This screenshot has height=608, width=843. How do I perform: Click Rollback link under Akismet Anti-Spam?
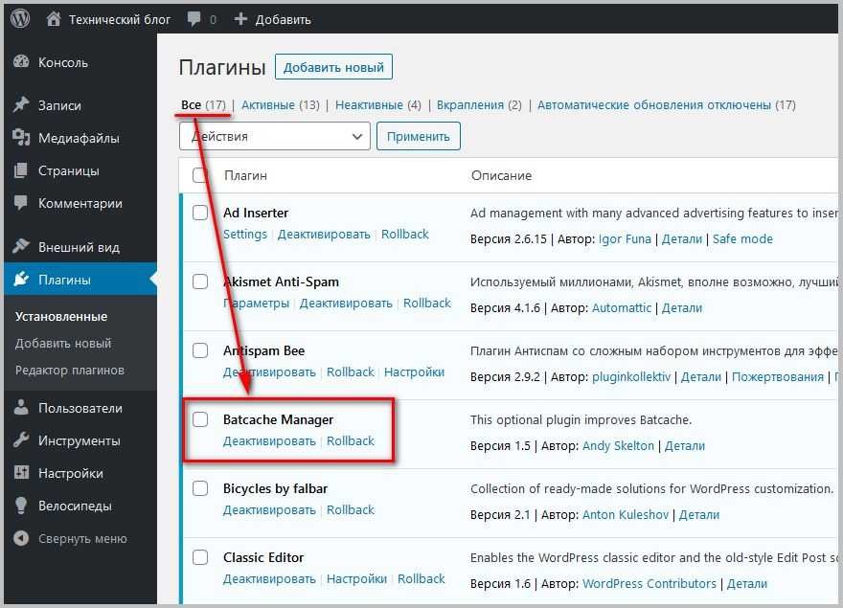[426, 304]
